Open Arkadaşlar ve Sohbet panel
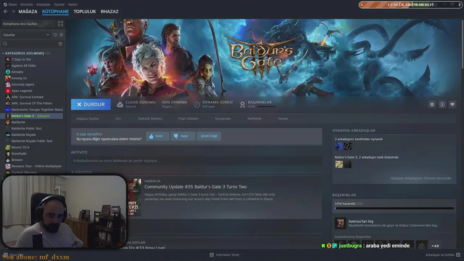The image size is (464, 261). coord(442,255)
